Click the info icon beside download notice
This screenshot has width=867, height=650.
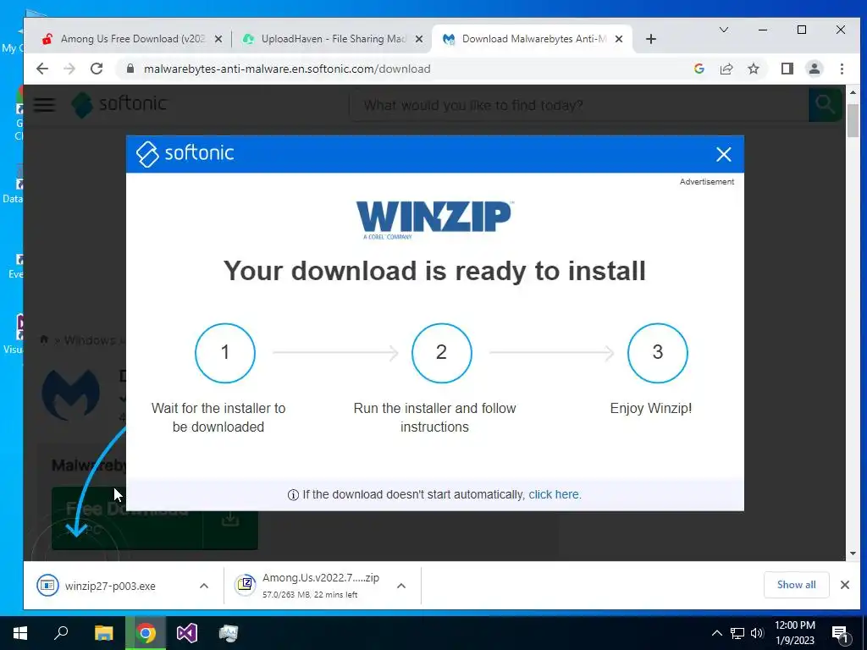tap(293, 494)
